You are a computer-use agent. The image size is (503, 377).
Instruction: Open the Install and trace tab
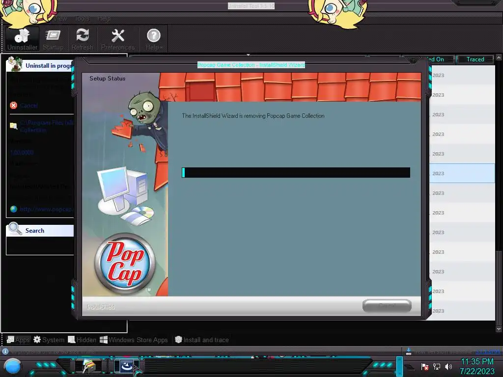click(202, 340)
